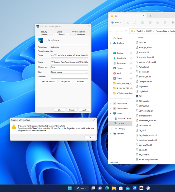Open the DCS application file

point(140,96)
